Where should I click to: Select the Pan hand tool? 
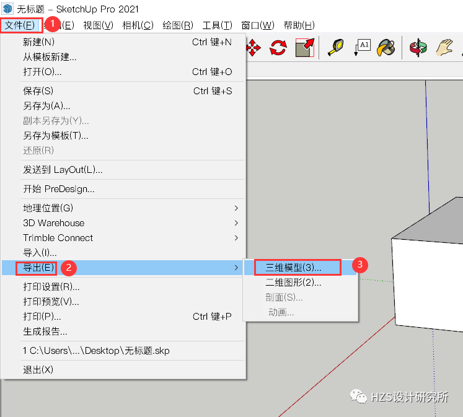(x=444, y=48)
